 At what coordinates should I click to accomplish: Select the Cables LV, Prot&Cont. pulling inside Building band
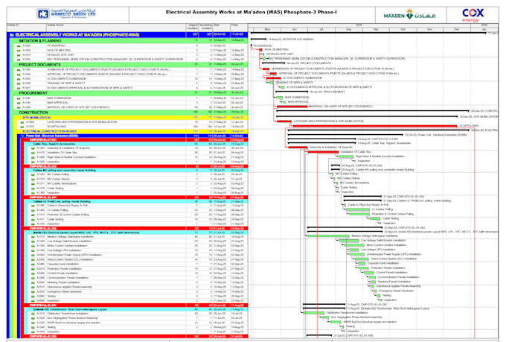click(x=136, y=201)
